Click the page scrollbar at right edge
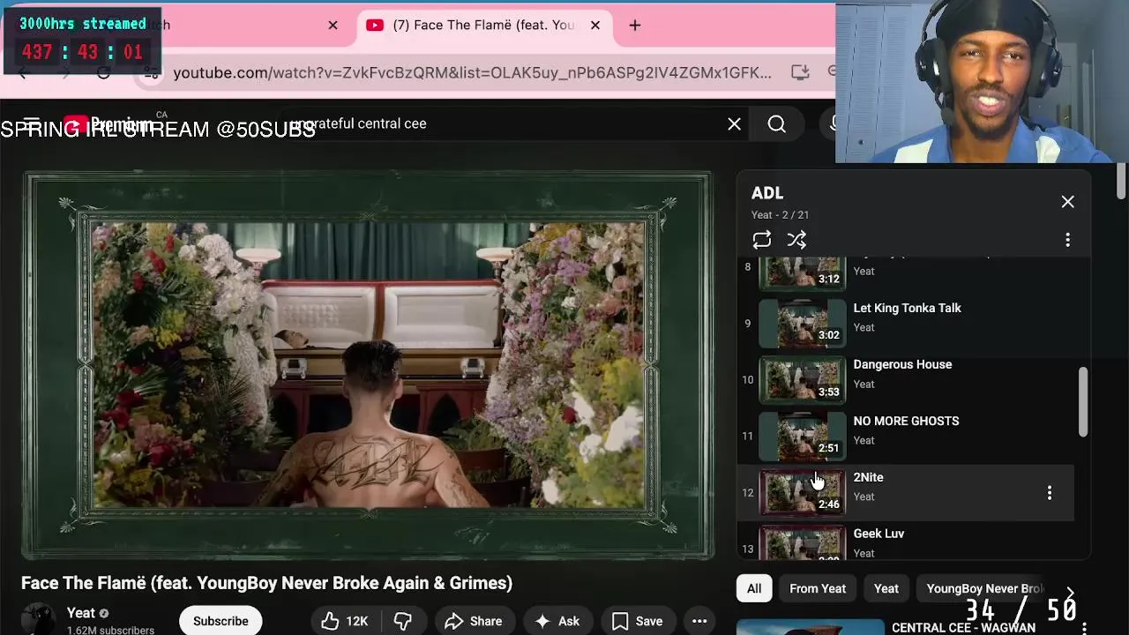The height and width of the screenshot is (635, 1129). click(x=1121, y=181)
